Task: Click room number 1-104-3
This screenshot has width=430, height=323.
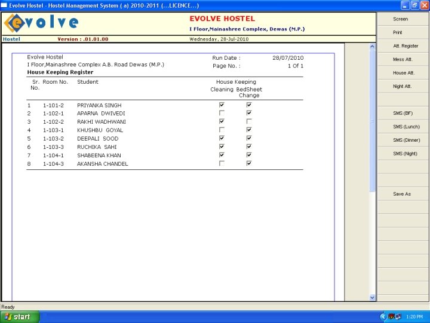Action: (x=53, y=164)
